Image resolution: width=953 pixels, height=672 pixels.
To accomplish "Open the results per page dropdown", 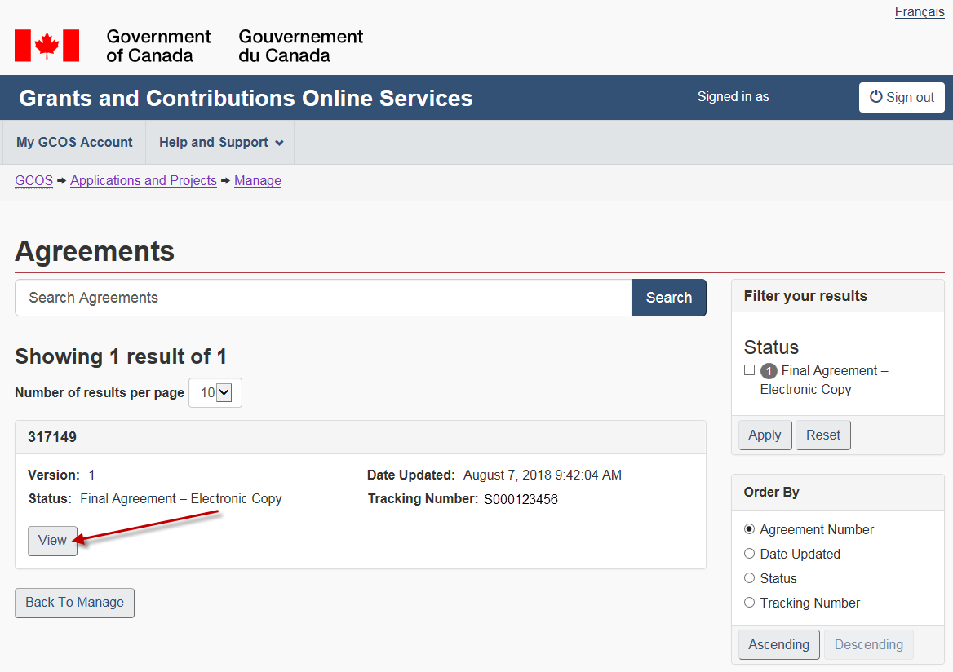I will tap(215, 392).
